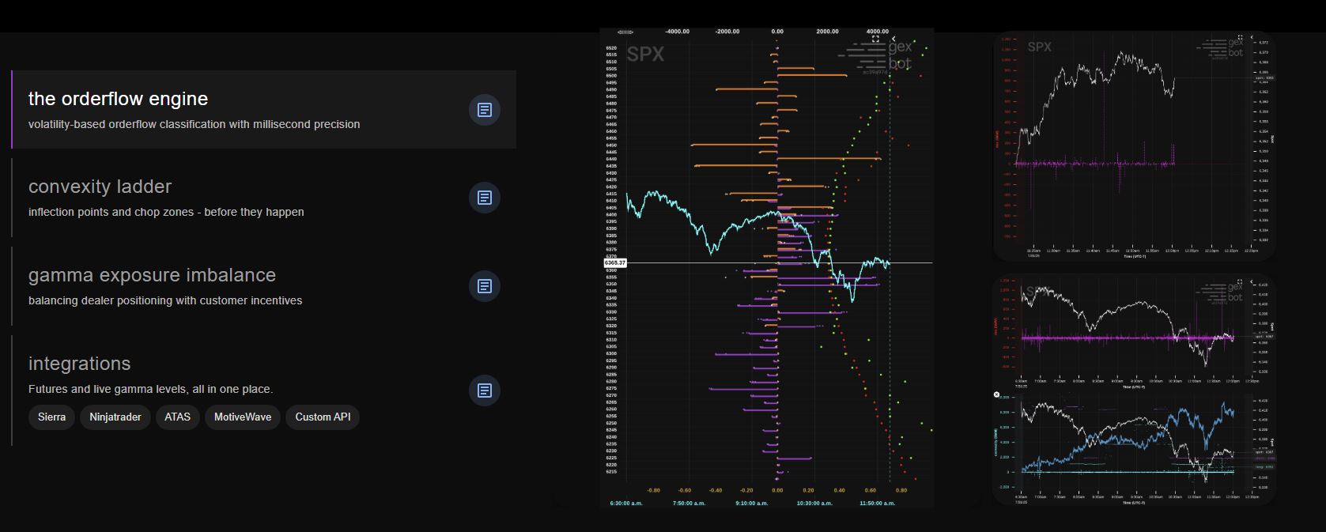Choose the Ninjatrader integration chip
Image resolution: width=1326 pixels, height=532 pixels.
click(115, 417)
